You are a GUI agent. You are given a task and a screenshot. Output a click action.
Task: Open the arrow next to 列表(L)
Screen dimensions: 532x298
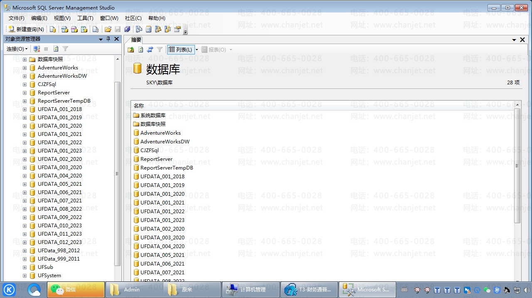pyautogui.click(x=197, y=50)
